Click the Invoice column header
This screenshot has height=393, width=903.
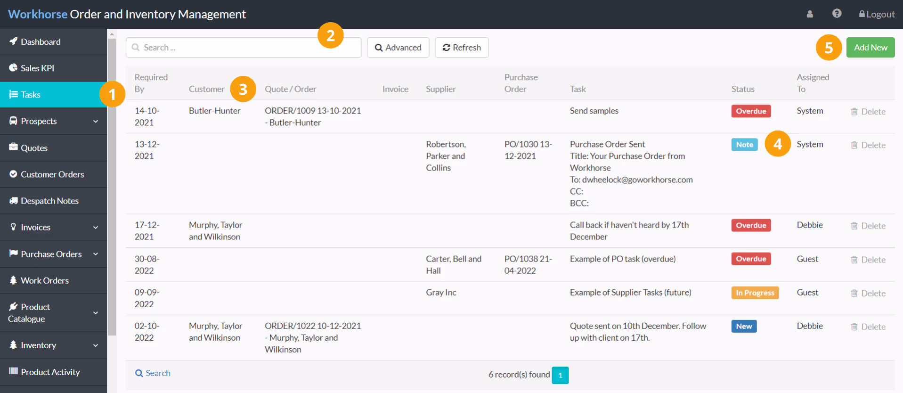click(395, 89)
